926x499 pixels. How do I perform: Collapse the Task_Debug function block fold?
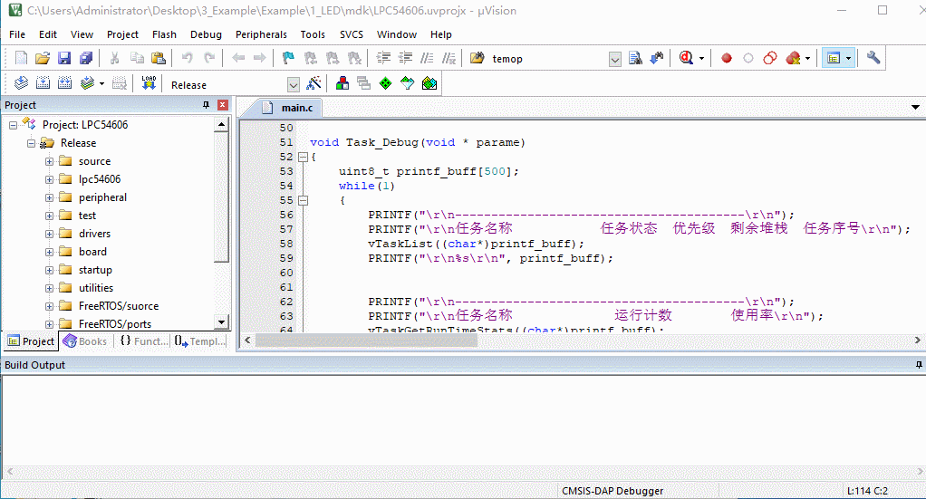303,157
